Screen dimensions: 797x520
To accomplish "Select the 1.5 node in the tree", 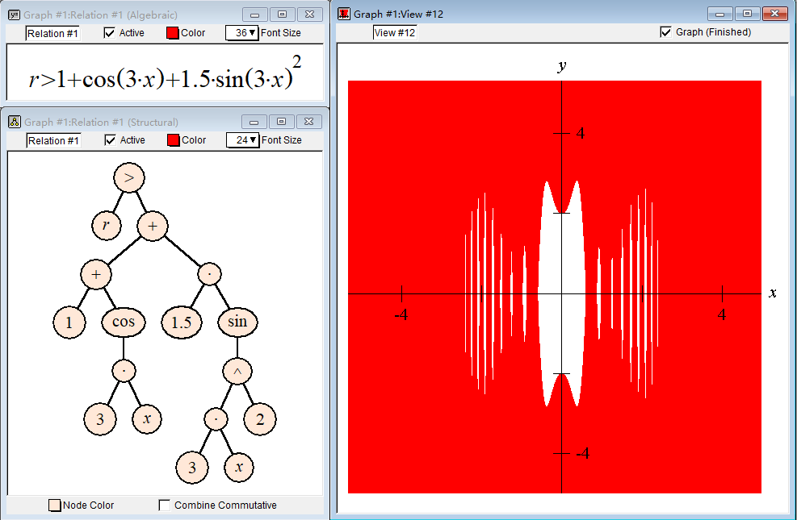I will [182, 322].
